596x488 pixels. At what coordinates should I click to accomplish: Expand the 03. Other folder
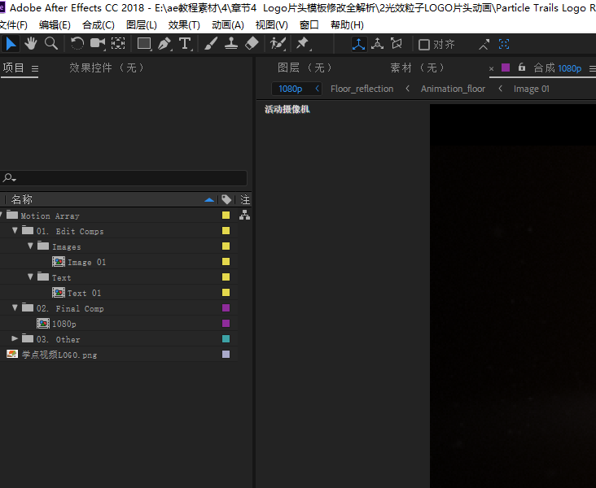15,338
